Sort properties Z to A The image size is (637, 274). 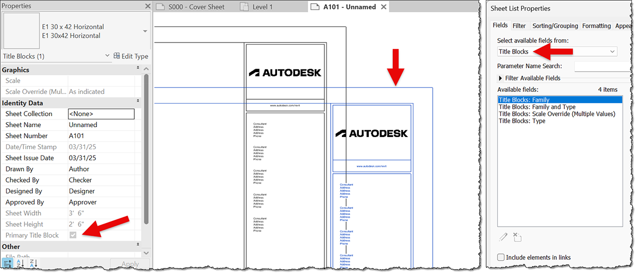(33, 263)
